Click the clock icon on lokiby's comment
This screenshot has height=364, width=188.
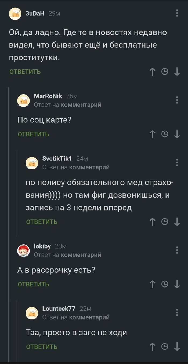click(165, 284)
